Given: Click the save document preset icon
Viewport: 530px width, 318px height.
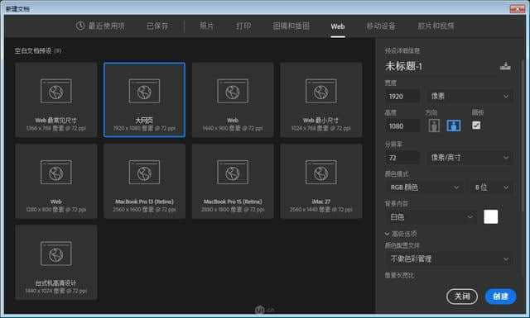Looking at the screenshot, I should 505,66.
